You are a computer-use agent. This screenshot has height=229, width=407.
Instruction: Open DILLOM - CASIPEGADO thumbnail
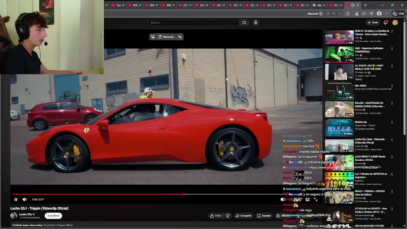tap(339, 109)
